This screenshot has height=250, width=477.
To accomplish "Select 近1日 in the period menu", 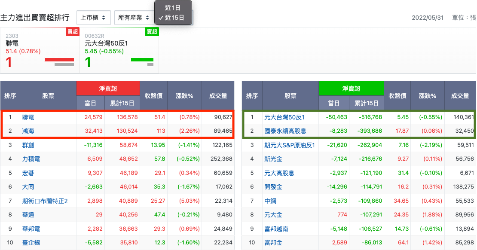I will [173, 8].
